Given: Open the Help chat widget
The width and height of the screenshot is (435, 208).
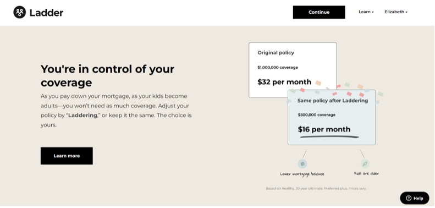Looking at the screenshot, I should (415, 198).
